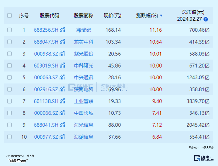
Task: Open stock code 688041.SH
Action: tap(46, 125)
